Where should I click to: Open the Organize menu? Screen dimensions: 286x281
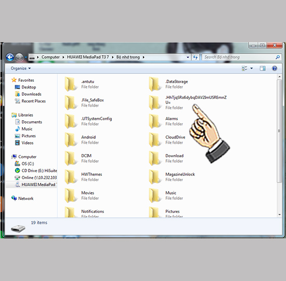tap(21, 68)
